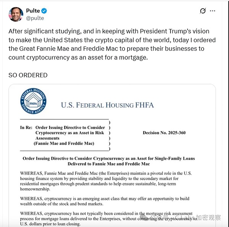Click the Grok slashed-circle icon

coord(203,11)
